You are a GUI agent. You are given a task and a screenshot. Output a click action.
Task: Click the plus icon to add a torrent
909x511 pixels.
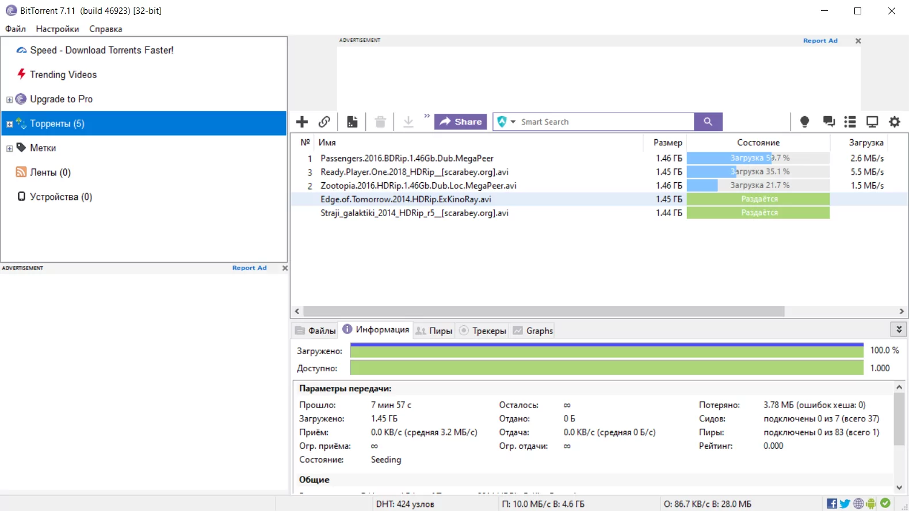tap(302, 122)
